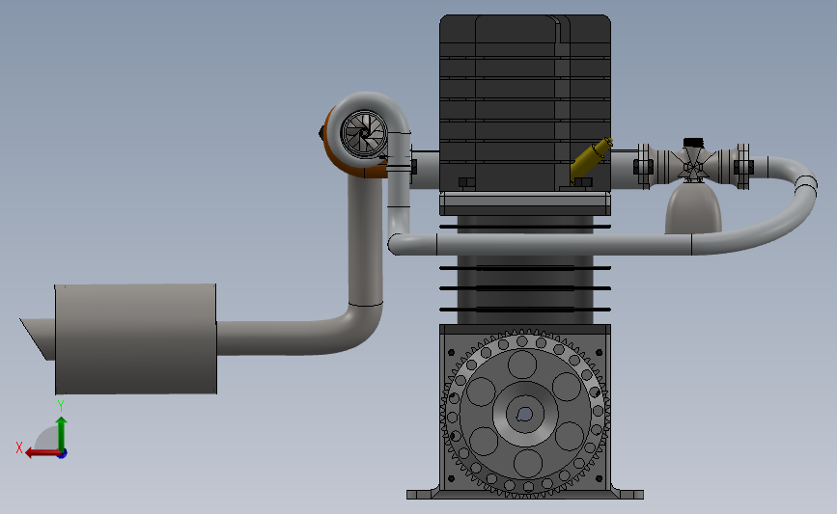Viewport: 837px width, 514px height.
Task: Select the flywheel center hub
Action: 525,414
